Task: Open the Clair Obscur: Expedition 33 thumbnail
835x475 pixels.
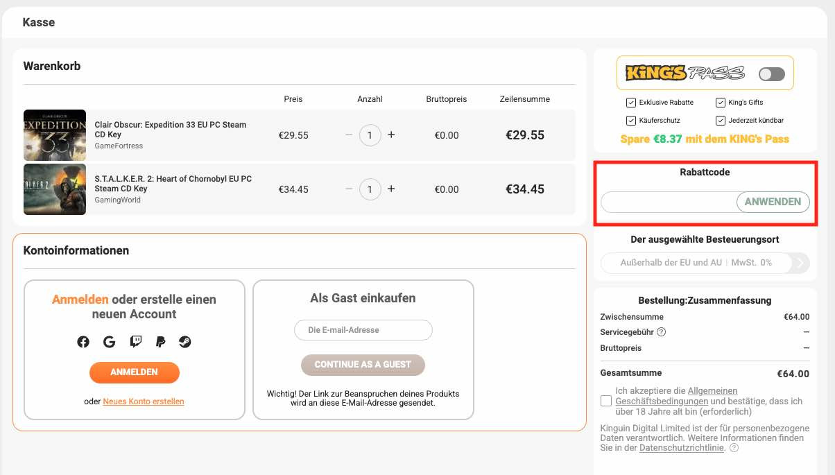Action: tap(55, 135)
